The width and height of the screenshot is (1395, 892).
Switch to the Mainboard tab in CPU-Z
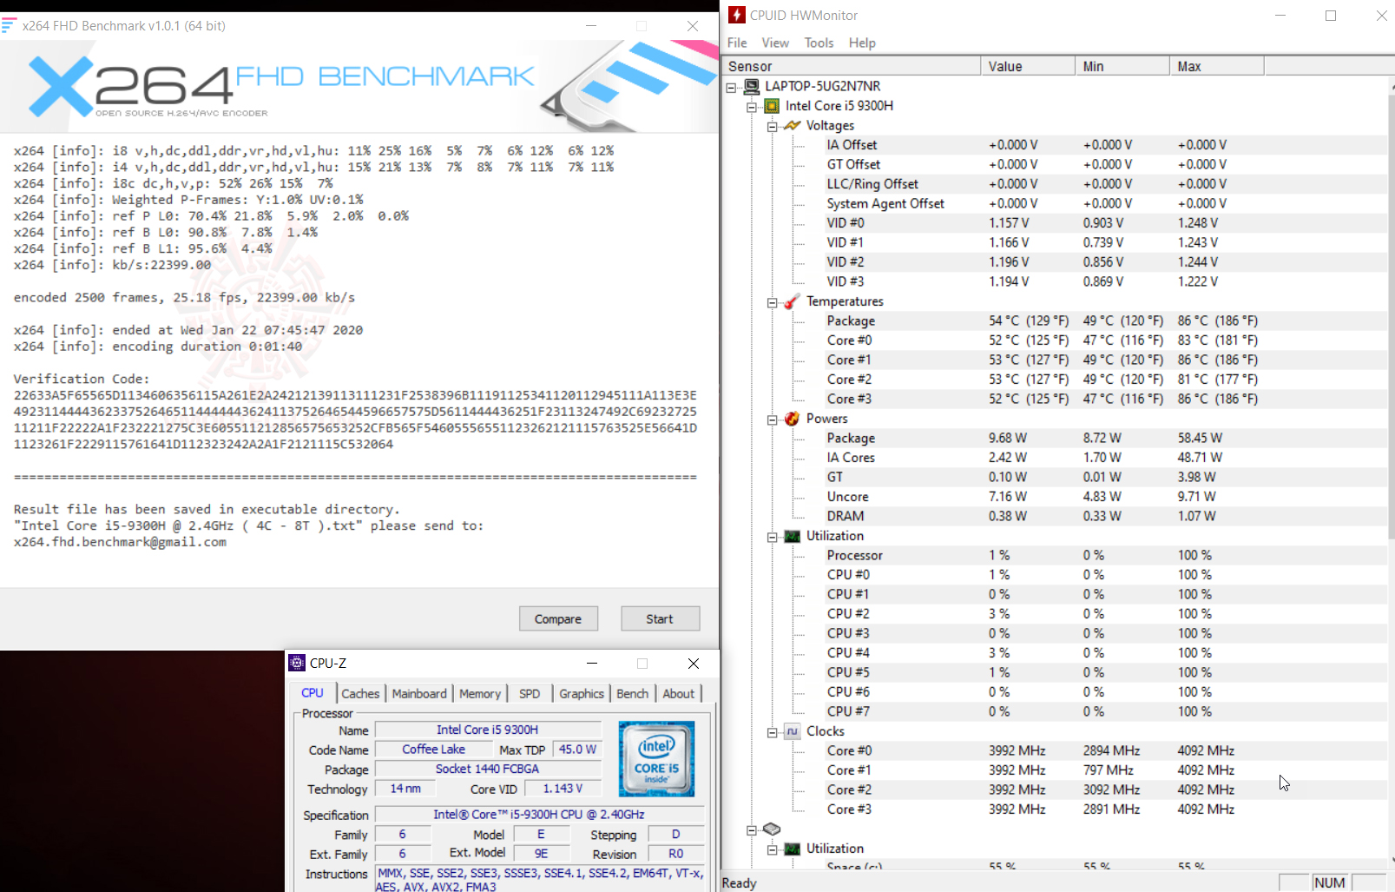pyautogui.click(x=419, y=693)
